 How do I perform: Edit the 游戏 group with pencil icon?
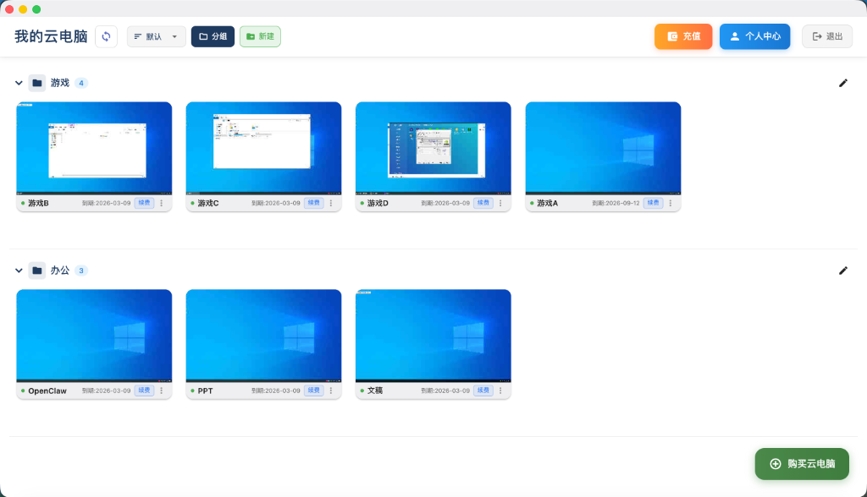pyautogui.click(x=842, y=83)
